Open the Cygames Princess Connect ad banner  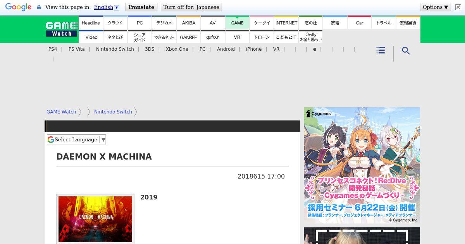(x=362, y=165)
